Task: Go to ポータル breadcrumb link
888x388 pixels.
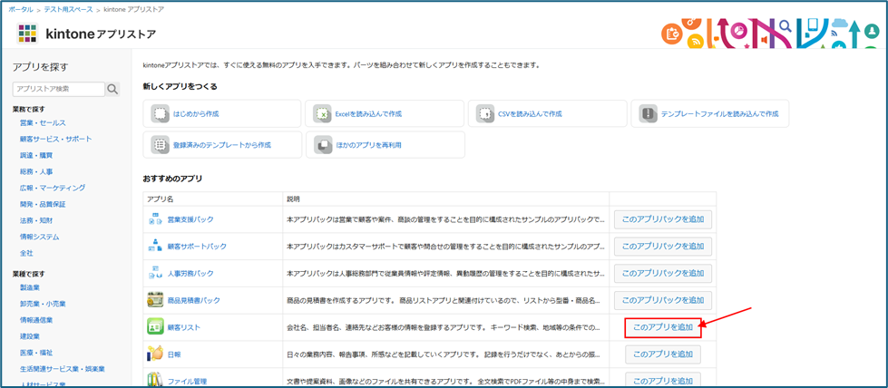Action: [21, 8]
